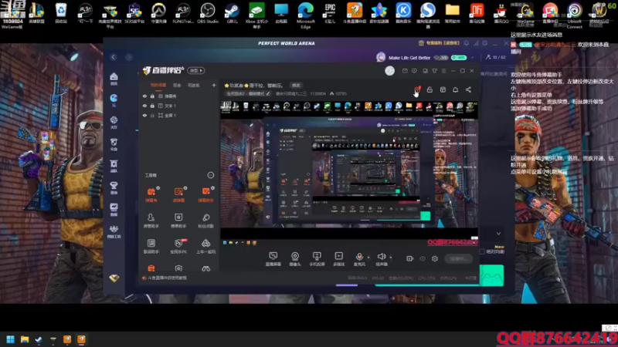Screen dimensions: 618x347
Task: Add a Screen Capture source (直播屏幕)
Action: pos(273,259)
